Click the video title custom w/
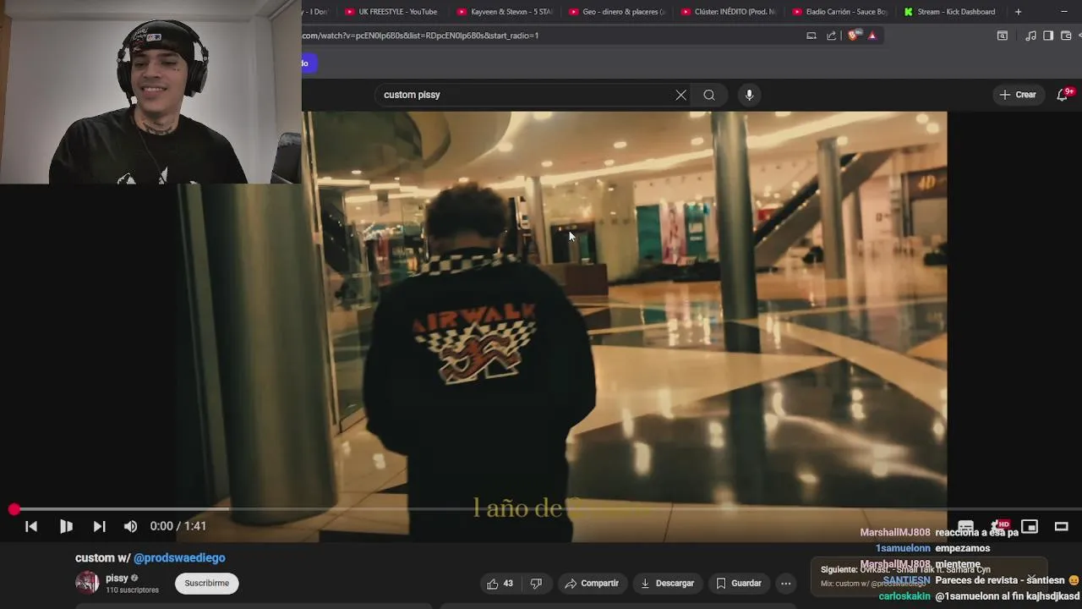1082x609 pixels. coord(101,558)
